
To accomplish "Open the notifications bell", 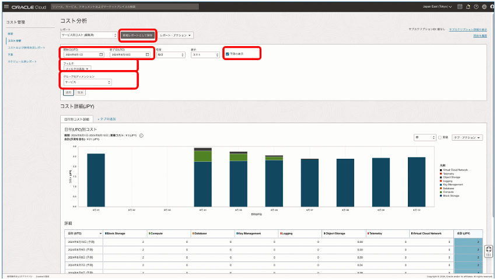I will 468,6.
